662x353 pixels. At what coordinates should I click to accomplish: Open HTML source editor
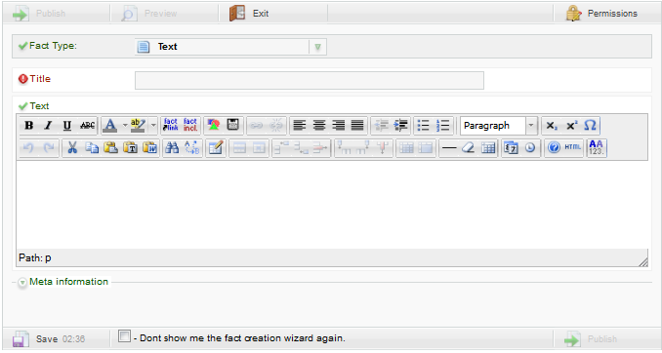(x=573, y=147)
